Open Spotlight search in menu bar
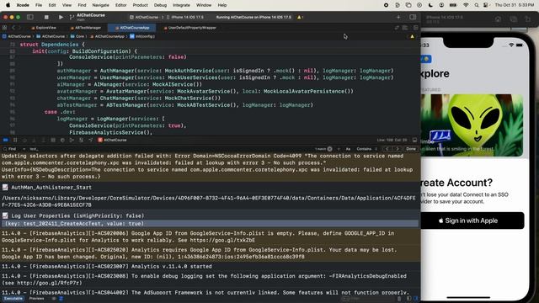539x303 pixels. [x=477, y=5]
